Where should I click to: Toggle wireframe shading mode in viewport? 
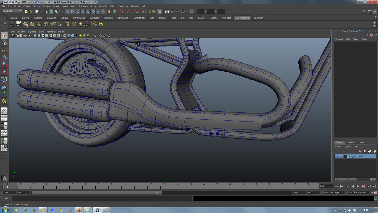pyautogui.click(x=65, y=35)
